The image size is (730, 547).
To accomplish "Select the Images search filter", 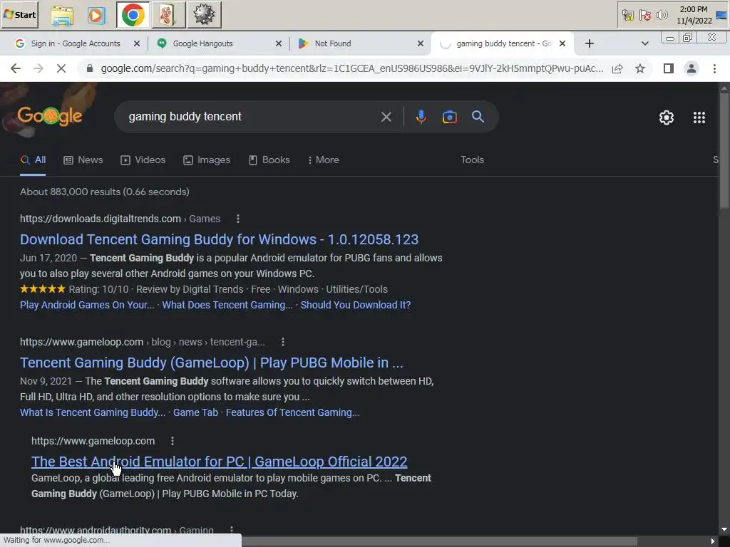I will (207, 160).
